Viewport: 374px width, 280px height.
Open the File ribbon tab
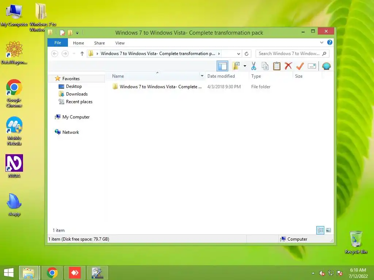tap(58, 43)
